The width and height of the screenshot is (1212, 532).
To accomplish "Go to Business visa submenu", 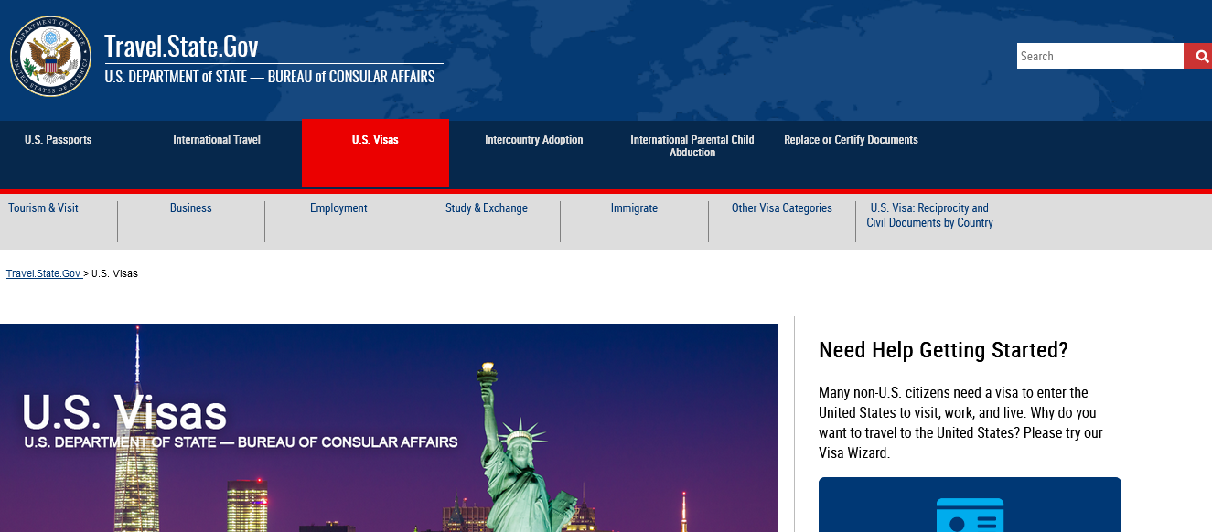I will click(191, 208).
